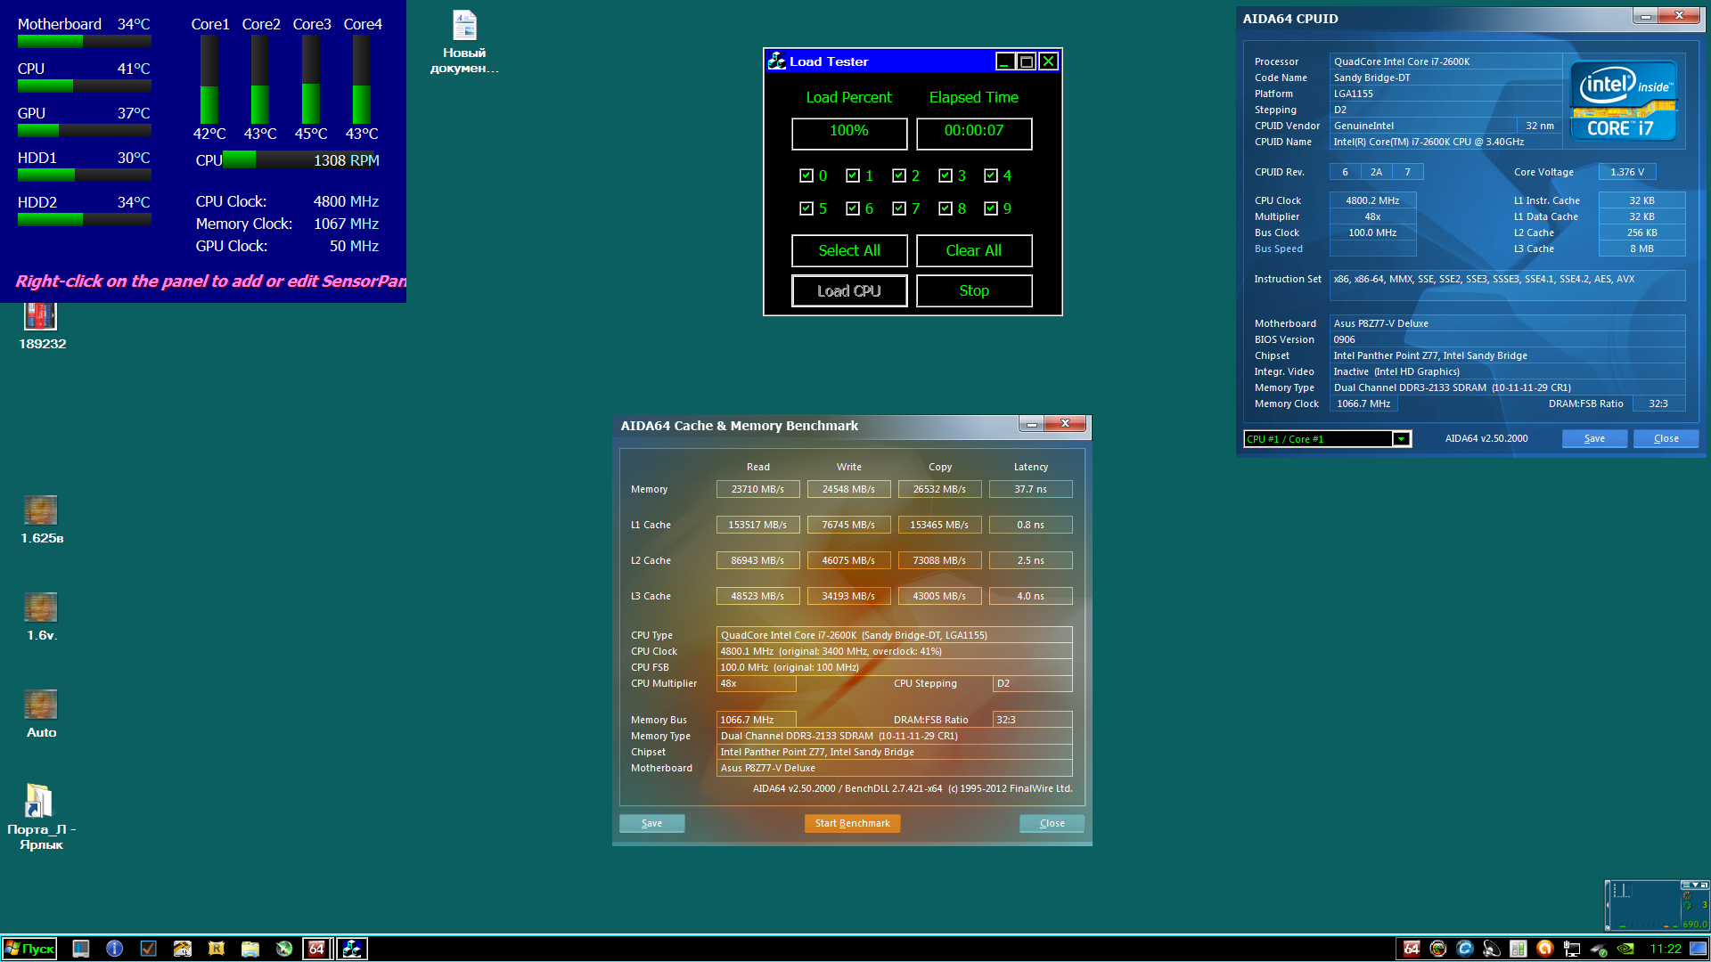Click the Load CPU button

pos(849,290)
